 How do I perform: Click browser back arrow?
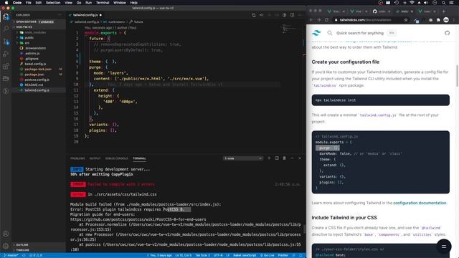pyautogui.click(x=311, y=20)
